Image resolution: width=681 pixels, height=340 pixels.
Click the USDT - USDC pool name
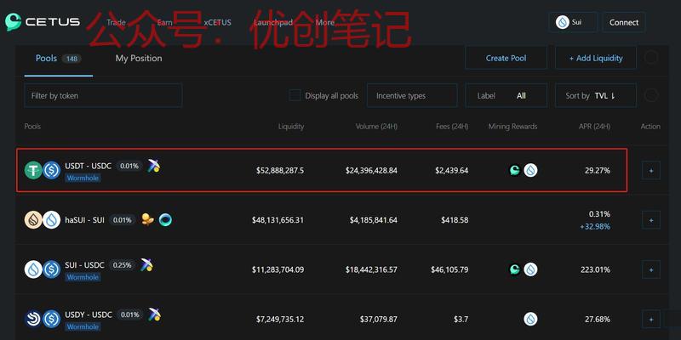[x=89, y=166]
